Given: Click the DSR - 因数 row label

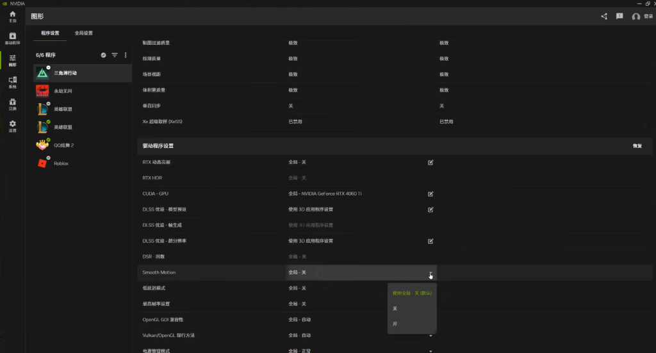Looking at the screenshot, I should pos(154,257).
